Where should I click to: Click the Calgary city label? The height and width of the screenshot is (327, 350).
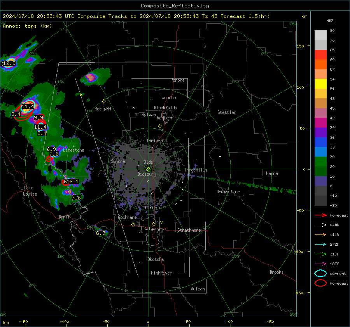(152, 229)
